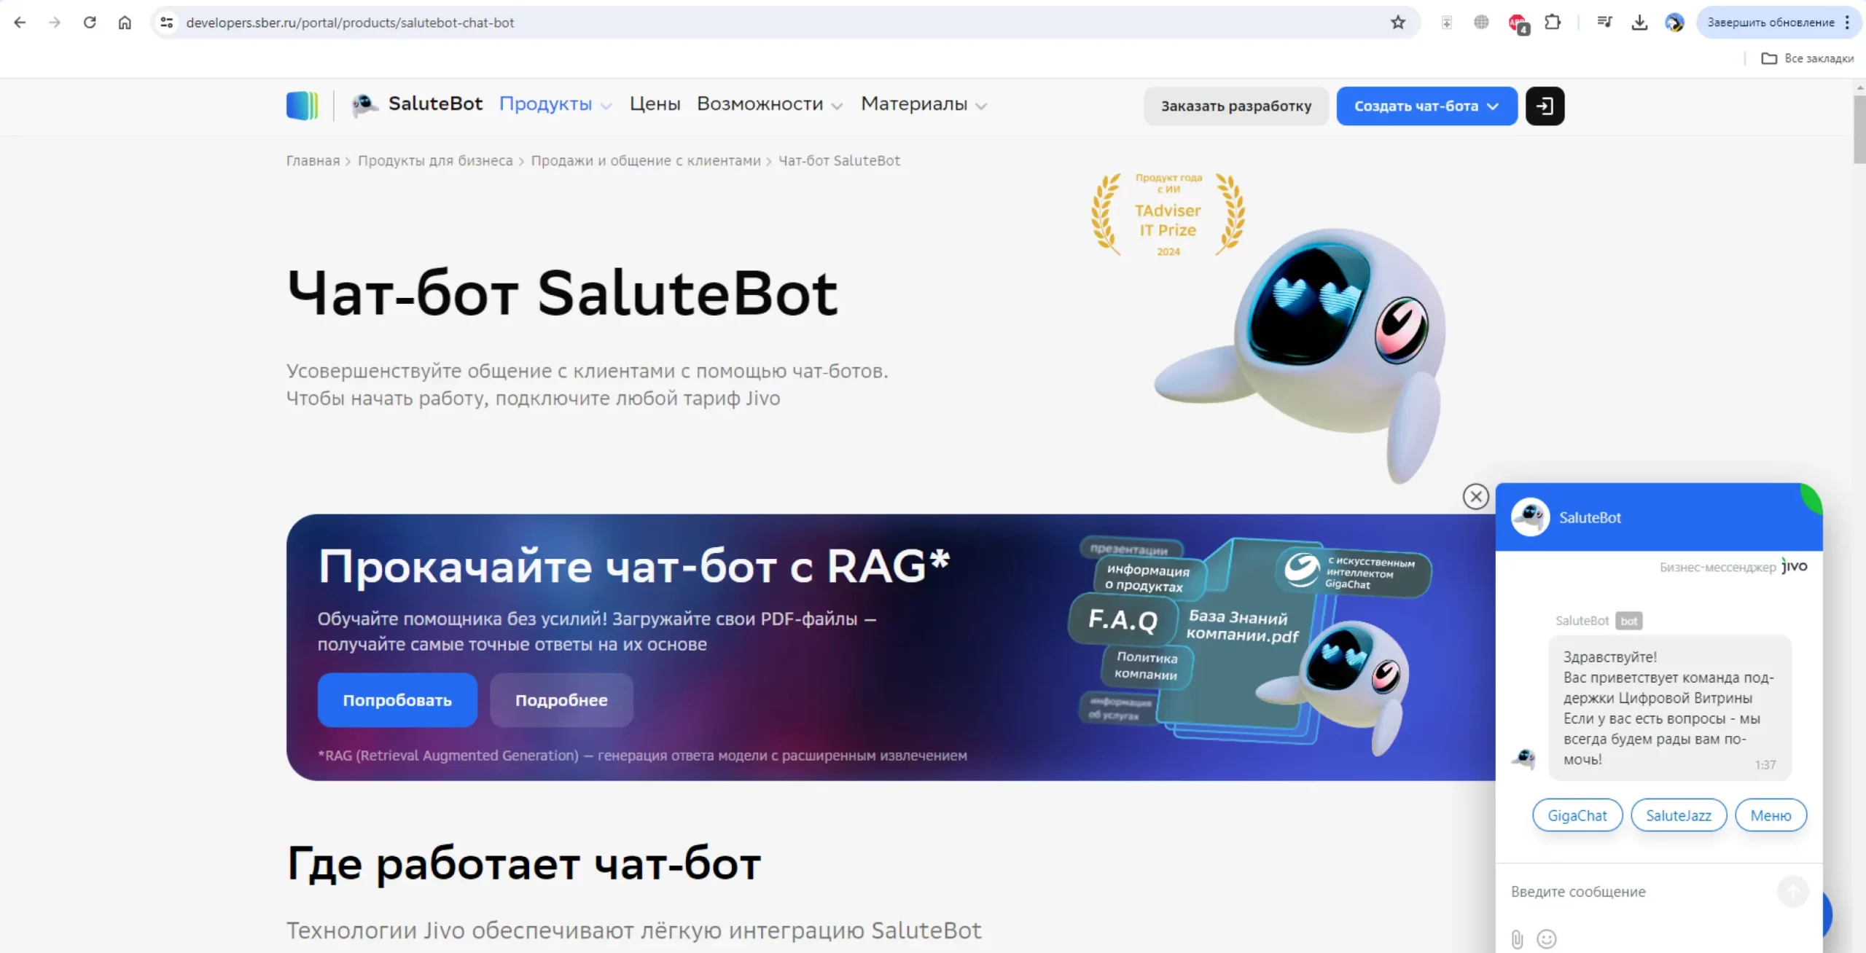1866x953 pixels.
Task: Select the GigaChat quick reply chip
Action: click(x=1577, y=815)
